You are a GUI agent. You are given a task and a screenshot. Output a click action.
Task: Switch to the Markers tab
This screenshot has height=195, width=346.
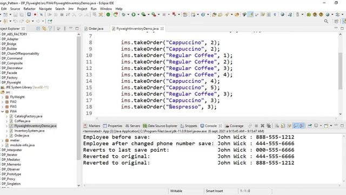click(x=92, y=126)
